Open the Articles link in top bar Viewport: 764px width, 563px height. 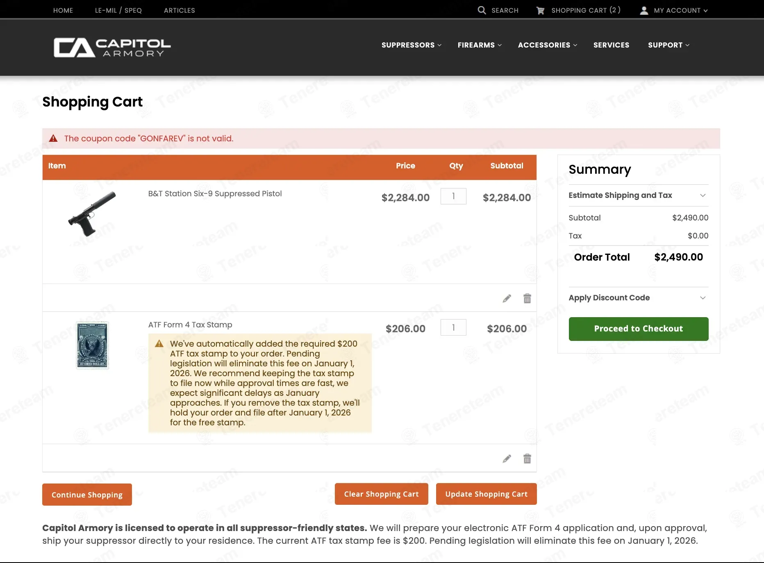tap(179, 11)
